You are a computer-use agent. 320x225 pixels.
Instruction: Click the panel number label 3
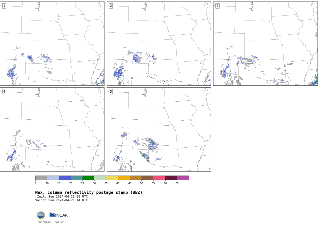[x=217, y=6]
